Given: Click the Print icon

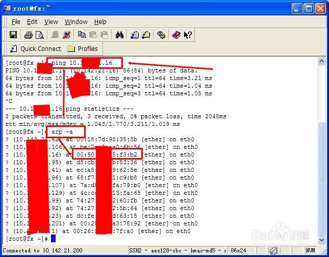Looking at the screenshot, I should (29, 35).
